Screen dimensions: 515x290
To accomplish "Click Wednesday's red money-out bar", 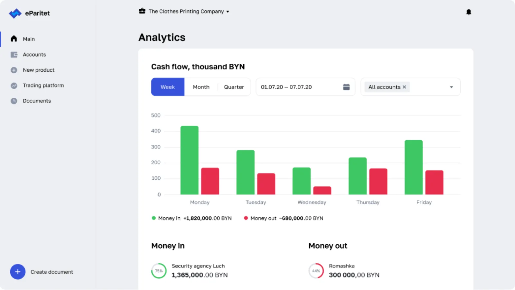I will click(x=322, y=190).
